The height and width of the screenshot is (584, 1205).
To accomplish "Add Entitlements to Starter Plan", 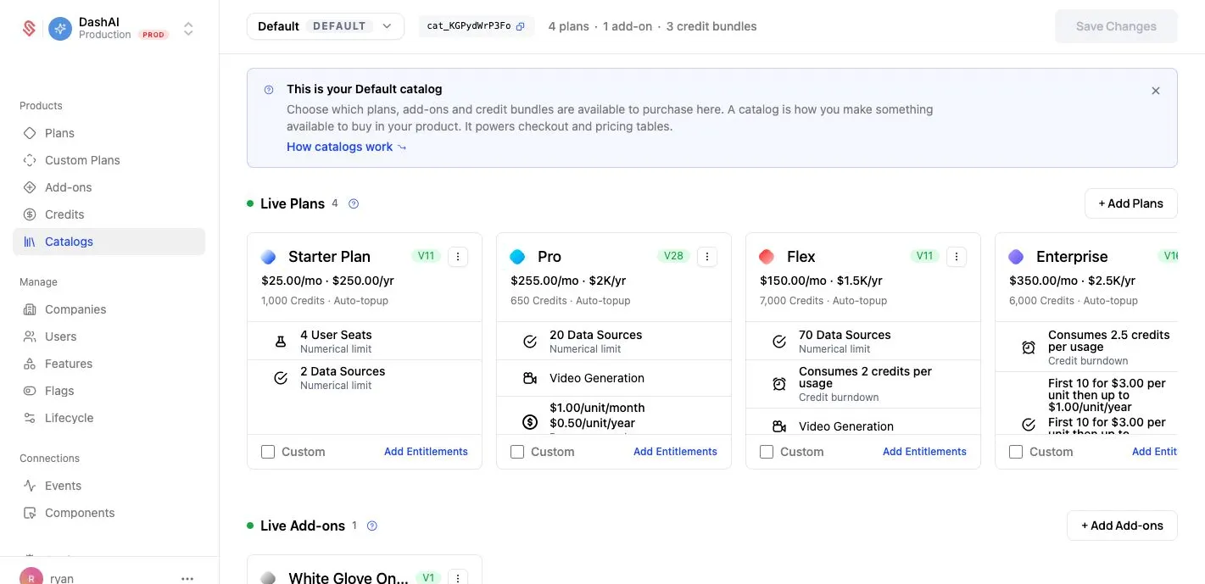I will tap(426, 452).
